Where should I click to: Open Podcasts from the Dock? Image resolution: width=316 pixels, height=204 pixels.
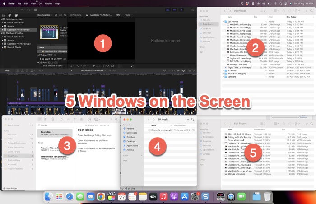coord(174,196)
